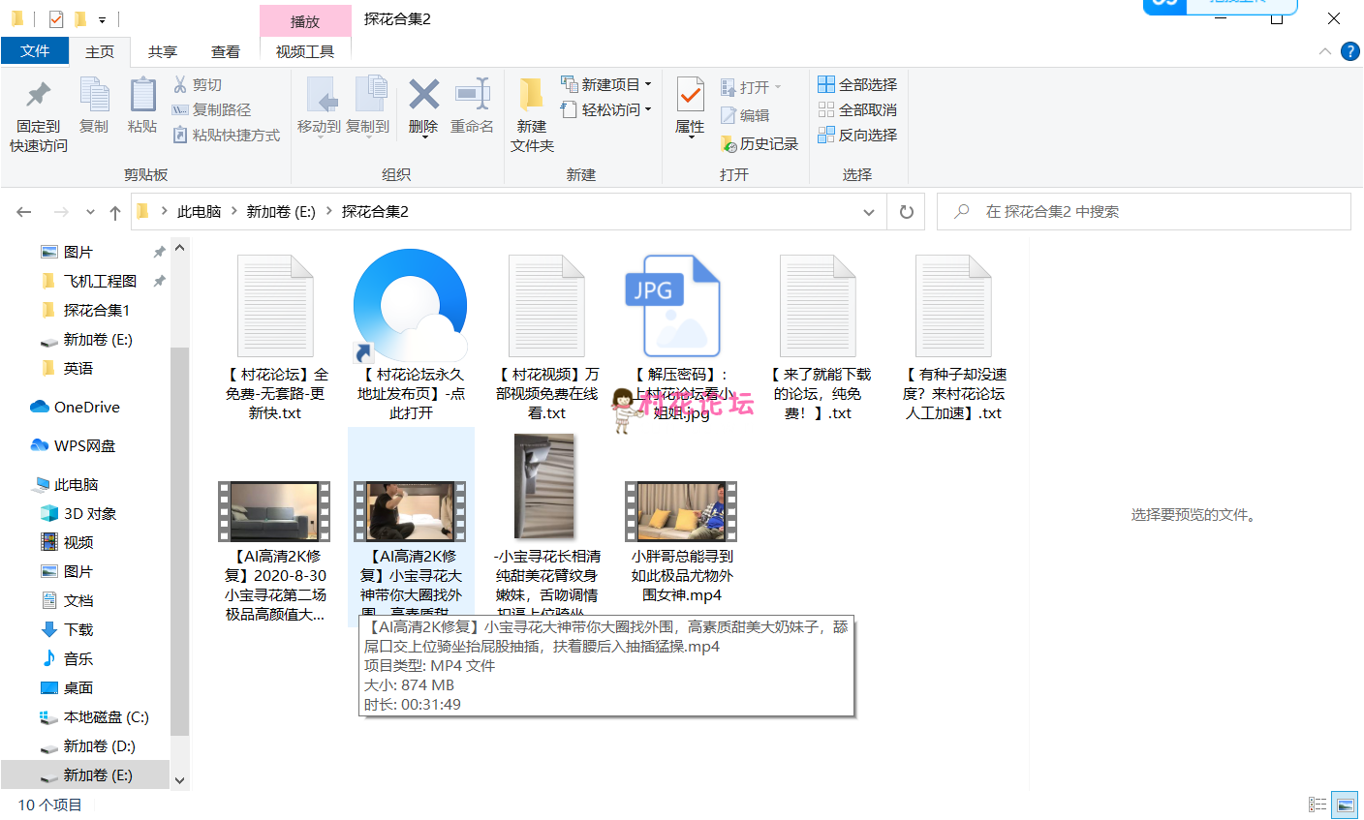Screen dimensions: 1364x820
Task: Click the Delete (删除) X icon
Action: (x=423, y=95)
